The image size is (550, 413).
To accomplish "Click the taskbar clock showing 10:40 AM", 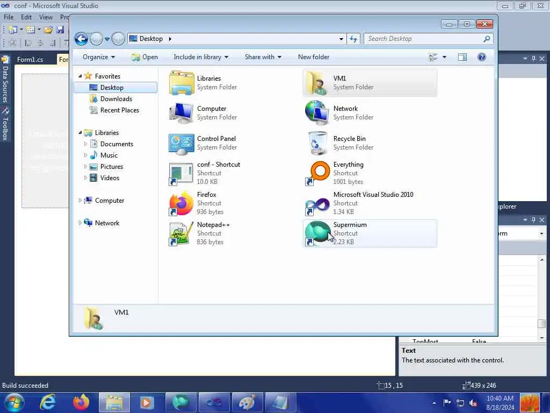I will pos(500,403).
